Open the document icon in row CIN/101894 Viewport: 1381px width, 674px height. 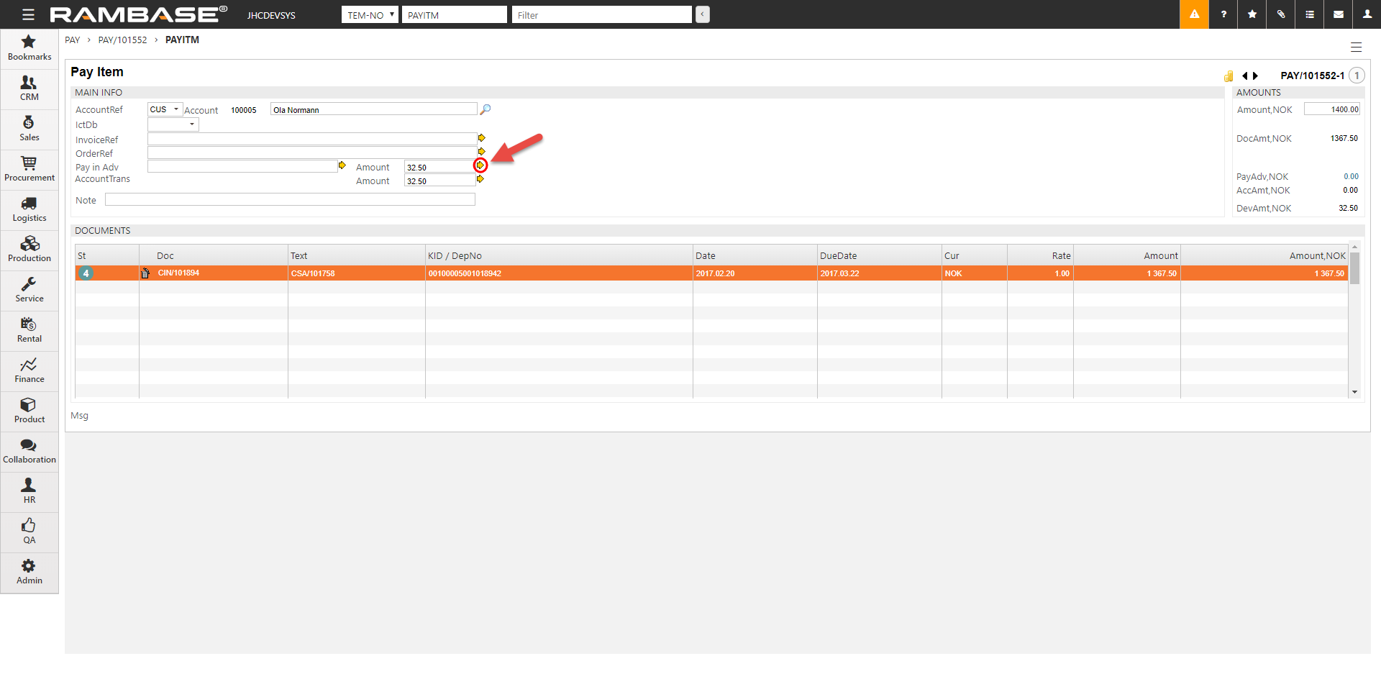(145, 273)
